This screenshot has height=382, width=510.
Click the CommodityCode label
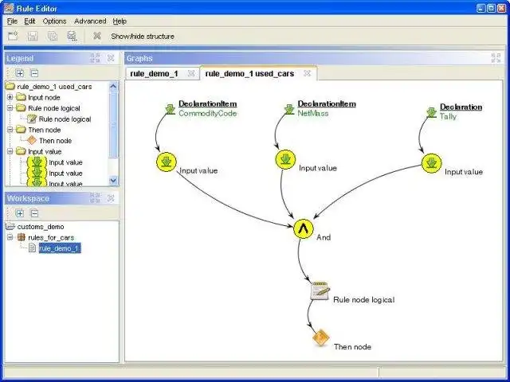tap(207, 113)
